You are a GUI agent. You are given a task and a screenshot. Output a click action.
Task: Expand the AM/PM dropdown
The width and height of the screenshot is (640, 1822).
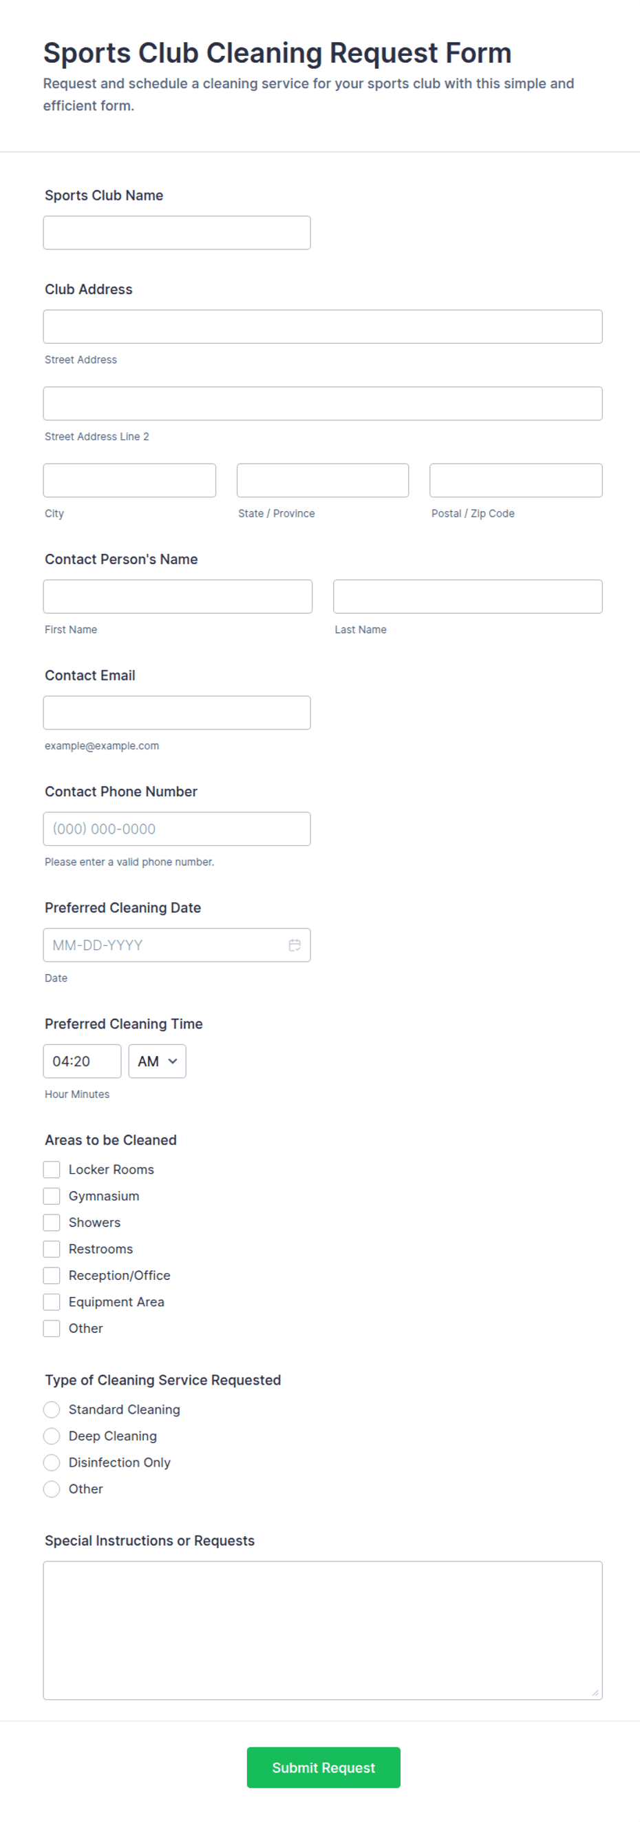click(x=158, y=1061)
